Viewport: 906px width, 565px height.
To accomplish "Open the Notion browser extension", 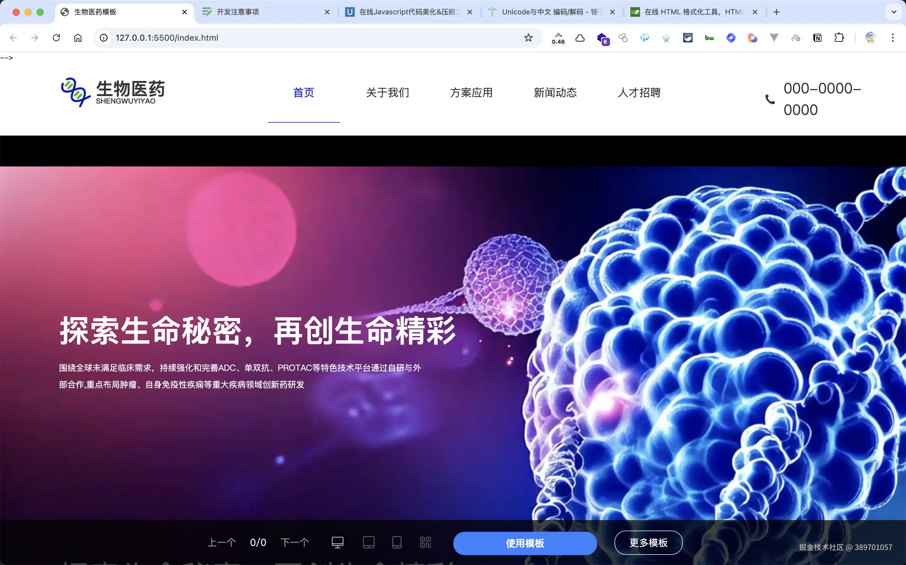I will [x=817, y=37].
